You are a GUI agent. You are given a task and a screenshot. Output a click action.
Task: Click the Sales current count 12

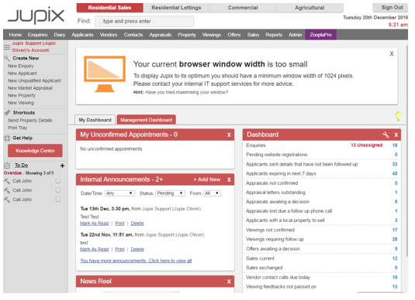coord(395,258)
